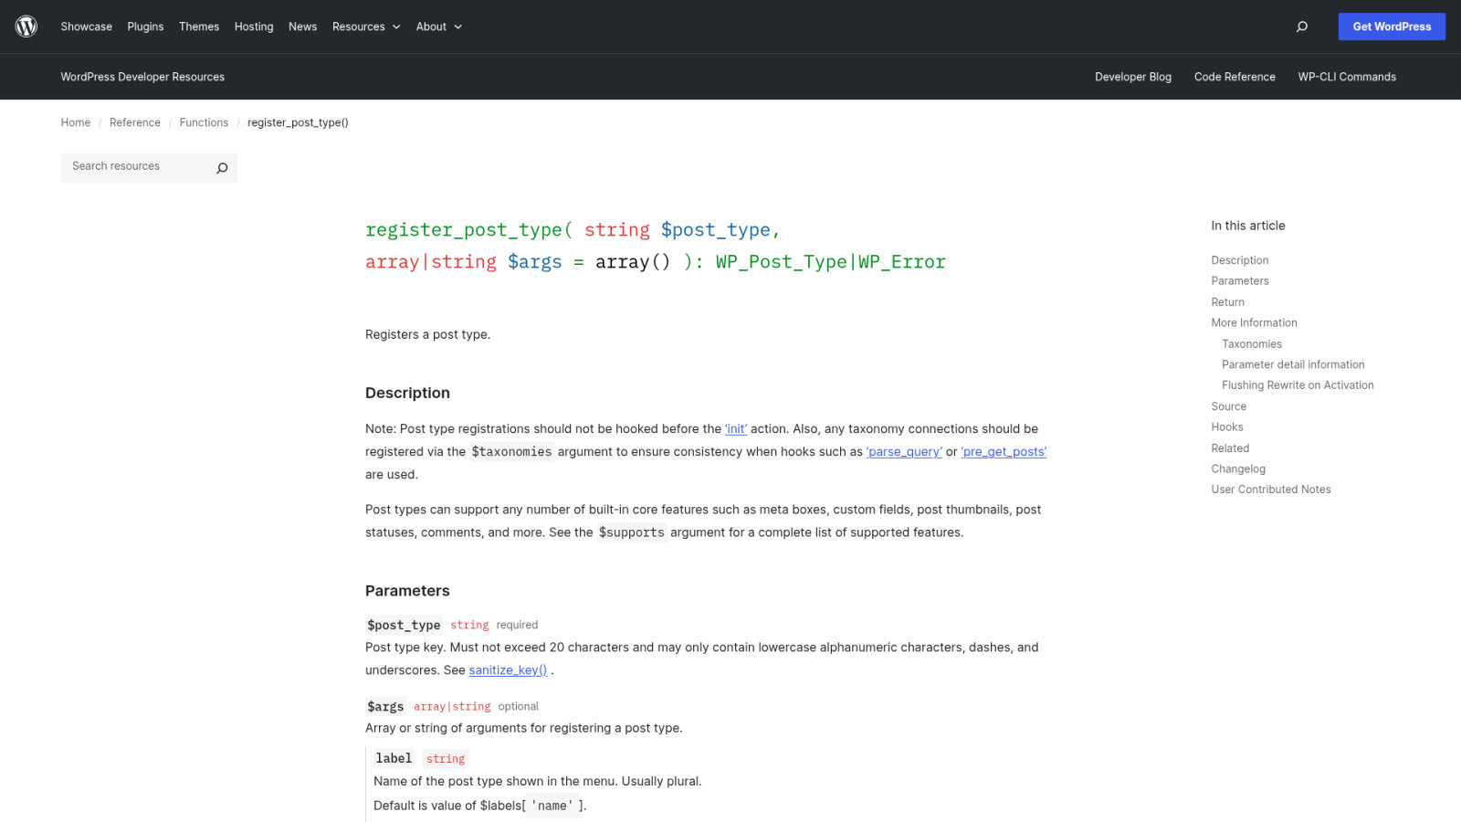Jump to Description in article contents
This screenshot has width=1461, height=822.
point(1240,260)
